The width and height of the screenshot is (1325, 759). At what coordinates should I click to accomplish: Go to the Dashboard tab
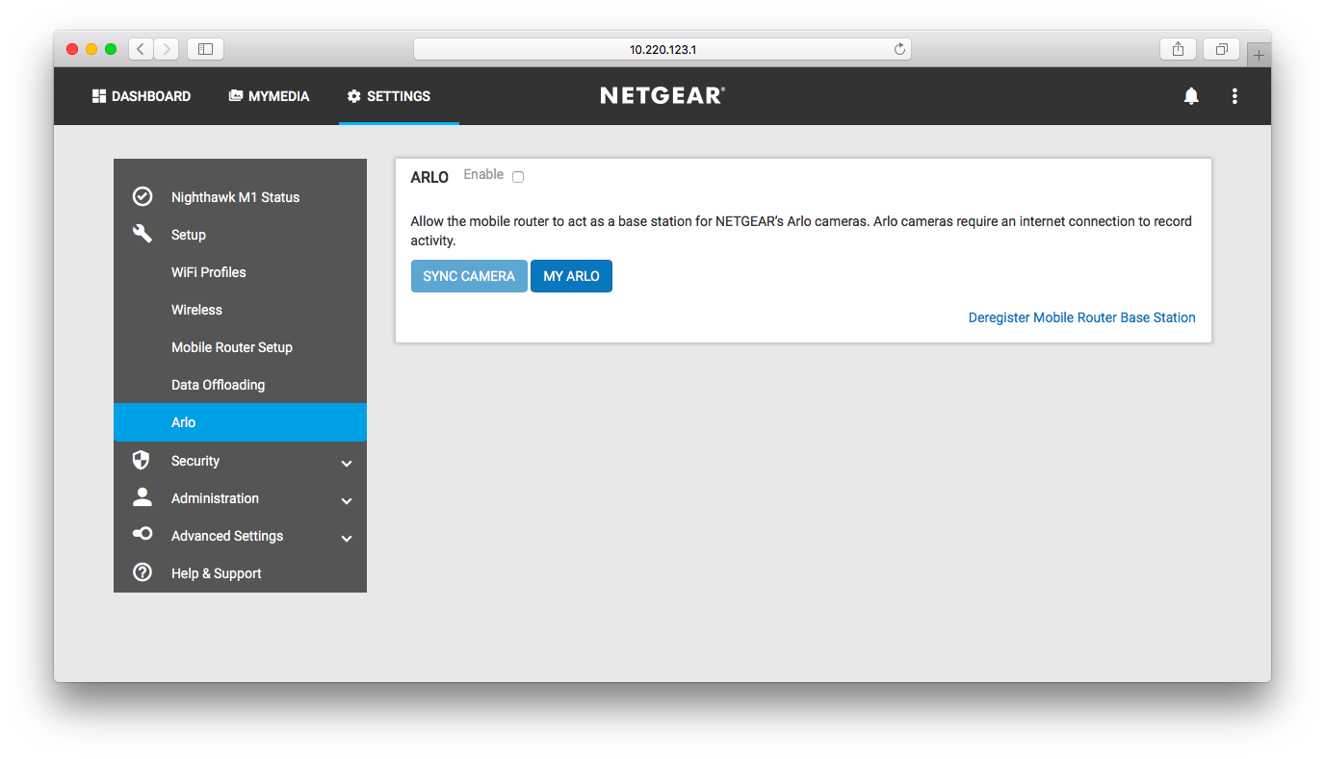pyautogui.click(x=142, y=96)
